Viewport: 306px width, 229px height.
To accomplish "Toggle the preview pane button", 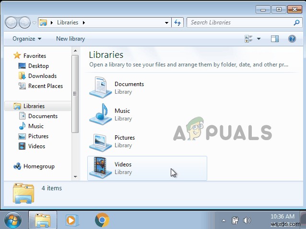I will (274, 39).
